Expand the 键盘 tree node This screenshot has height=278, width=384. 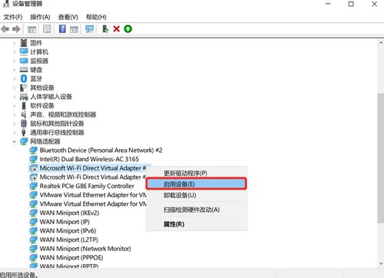coord(15,70)
